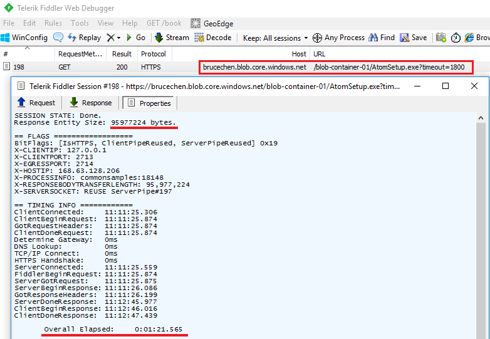This screenshot has width=490, height=339.
Task: Click the AtomSetup.exe URL cell
Action: tap(389, 67)
